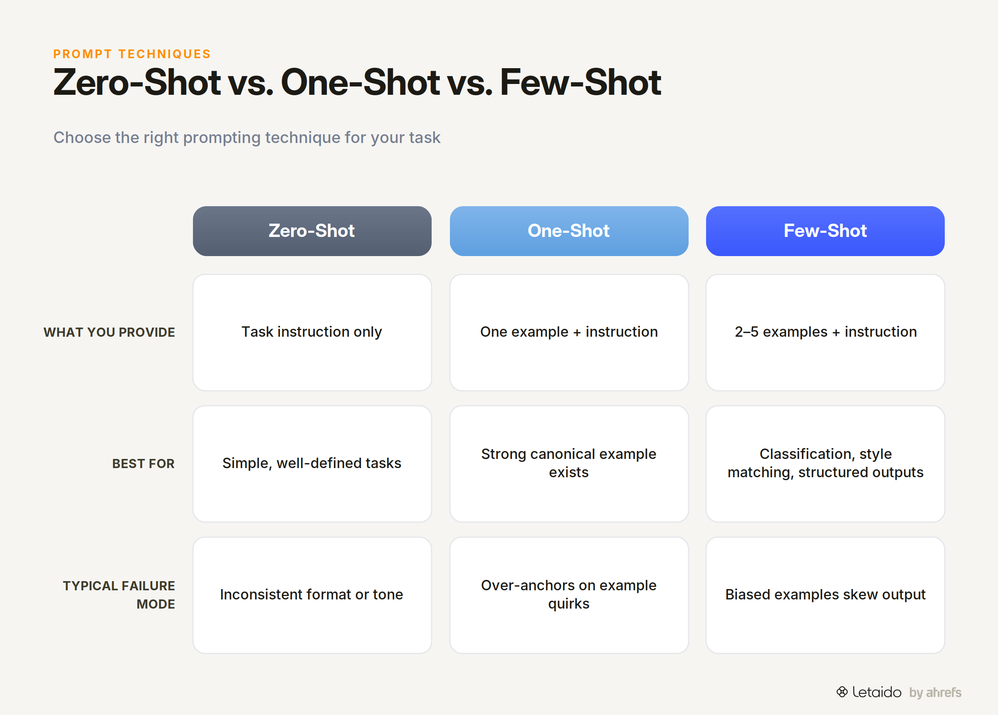Image resolution: width=998 pixels, height=715 pixels.
Task: Click the 'BEST FOR' row label
Action: coord(143,464)
